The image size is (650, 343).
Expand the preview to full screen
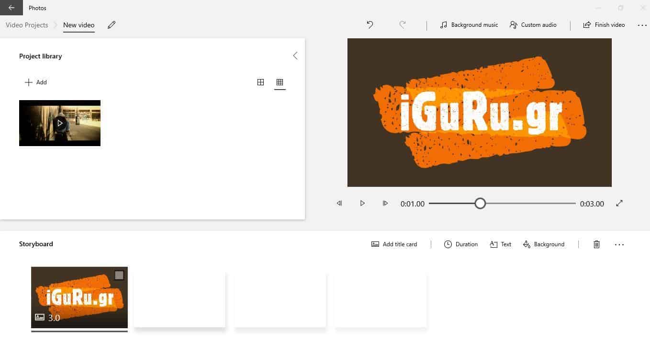[x=619, y=204]
